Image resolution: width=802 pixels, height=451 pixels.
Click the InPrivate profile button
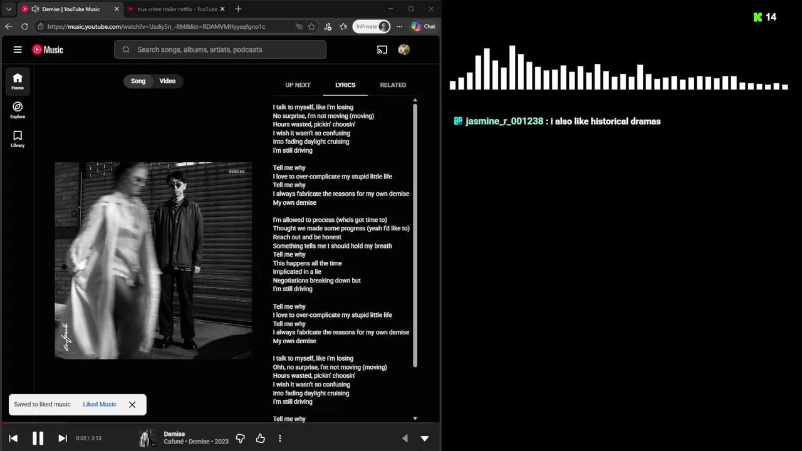point(372,26)
